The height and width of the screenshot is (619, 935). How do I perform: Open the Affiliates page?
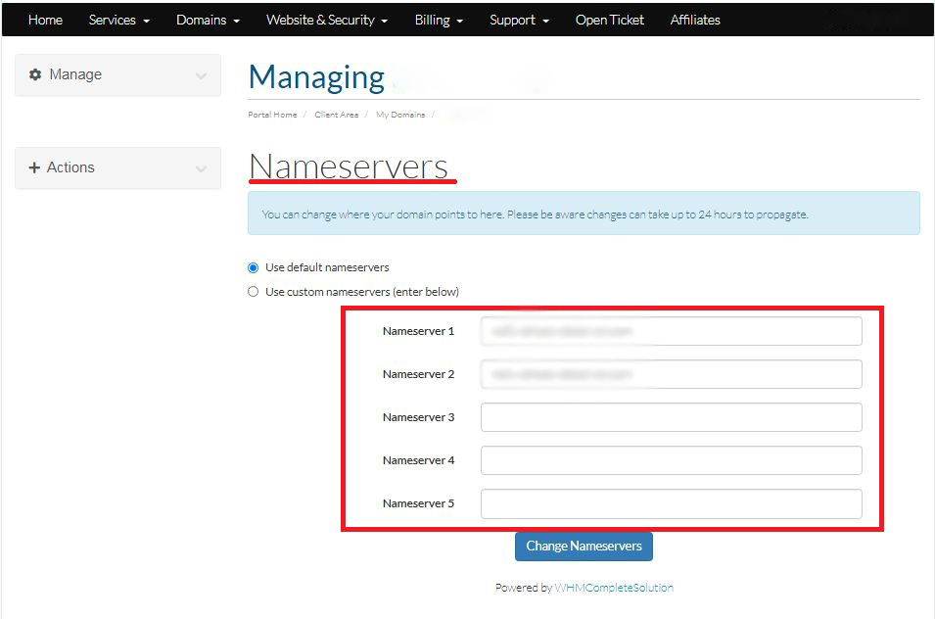695,20
